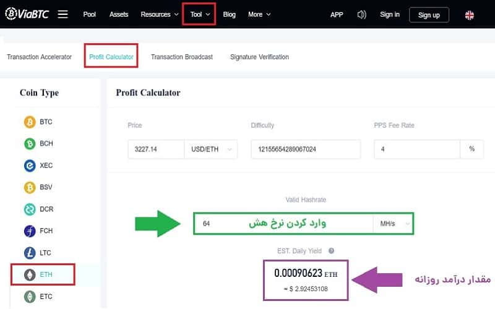Viewport: 495px width, 309px height.
Task: Click the FCH coin icon
Action: [30, 231]
